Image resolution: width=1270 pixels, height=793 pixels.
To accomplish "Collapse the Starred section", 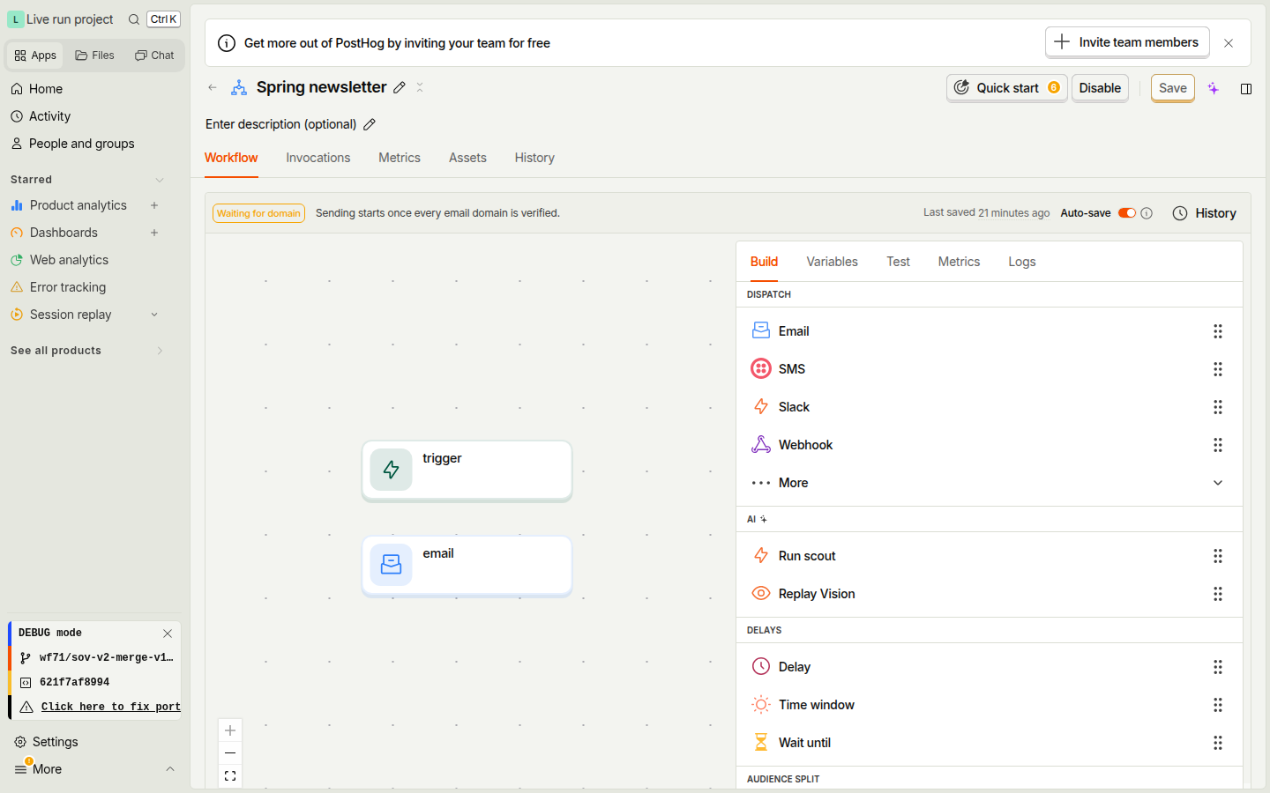I will coord(160,180).
